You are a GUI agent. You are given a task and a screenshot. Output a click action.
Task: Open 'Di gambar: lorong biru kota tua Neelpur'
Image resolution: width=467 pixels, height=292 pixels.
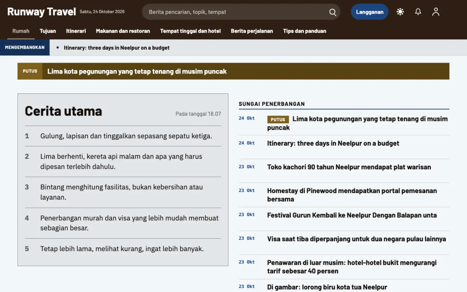(x=327, y=287)
